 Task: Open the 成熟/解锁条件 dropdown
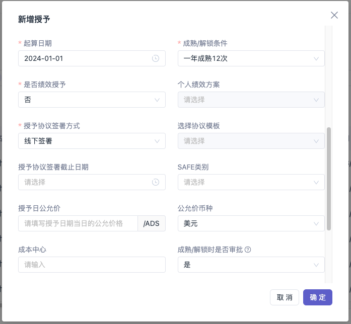[x=251, y=58]
